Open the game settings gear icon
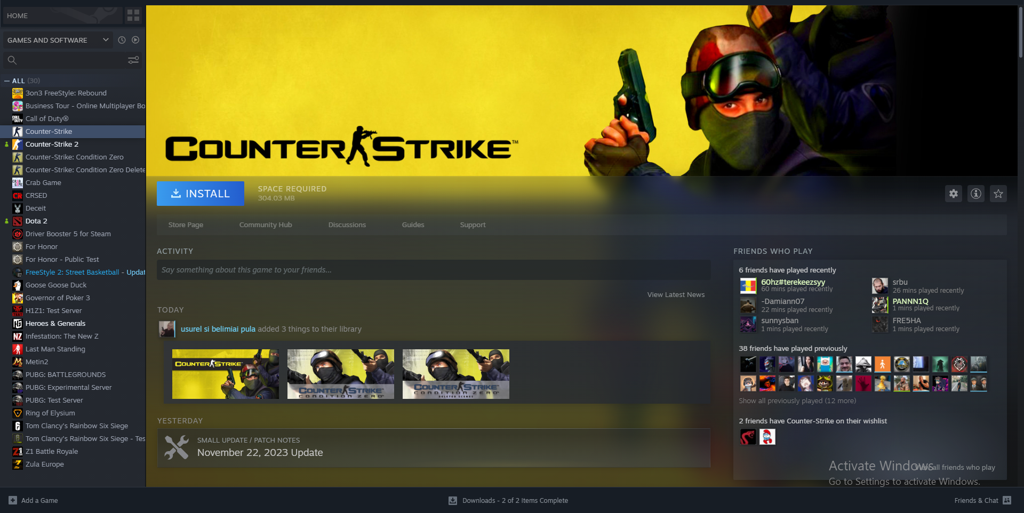The height and width of the screenshot is (513, 1024). pos(953,194)
